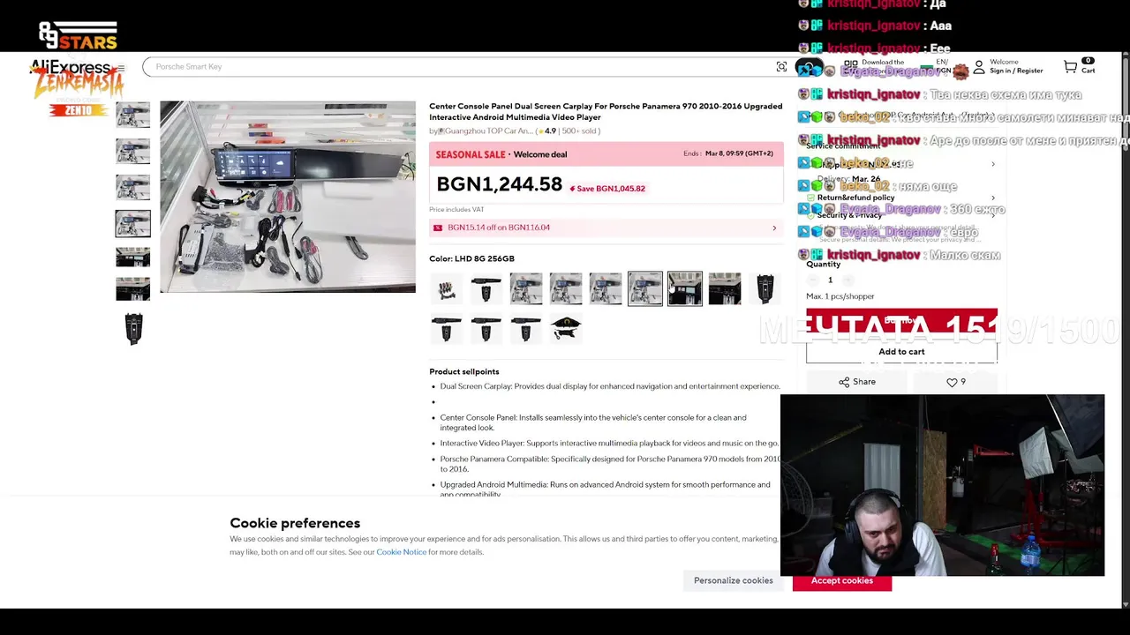
Task: Click the Share icon button
Action: coord(856,382)
